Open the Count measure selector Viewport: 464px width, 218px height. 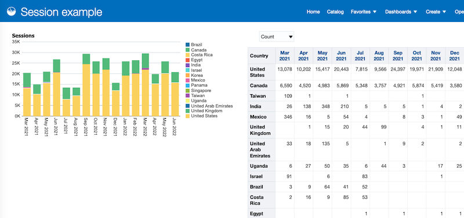[x=277, y=37]
